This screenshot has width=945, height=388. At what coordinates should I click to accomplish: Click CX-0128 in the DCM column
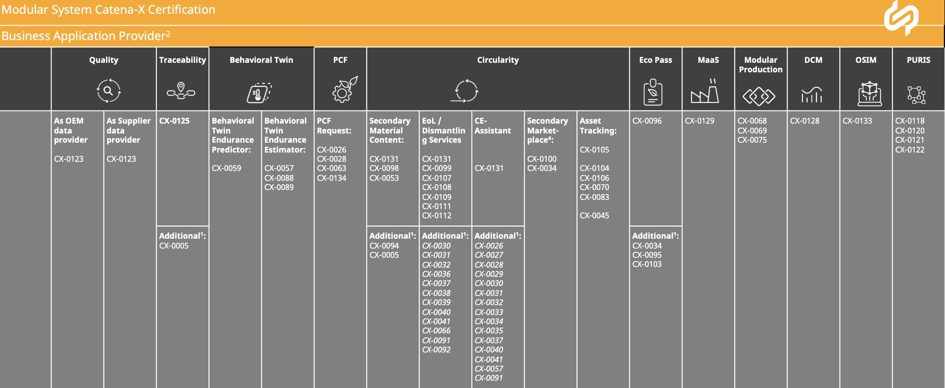coord(804,121)
